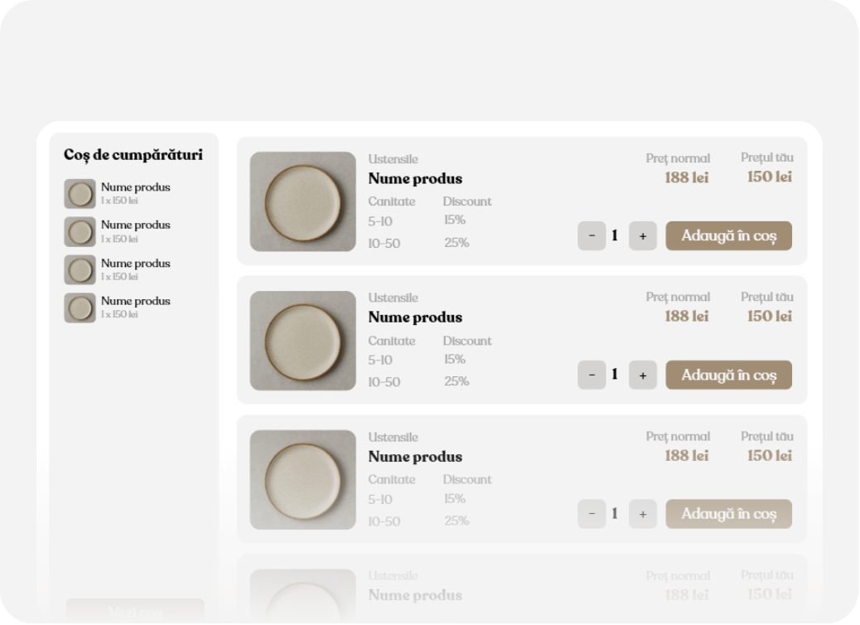Viewport: 860px width, 625px height.
Task: Add the first product to cart
Action: point(728,236)
